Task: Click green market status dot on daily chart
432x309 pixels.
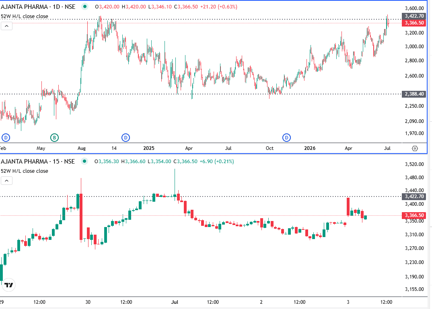Action: pos(85,6)
